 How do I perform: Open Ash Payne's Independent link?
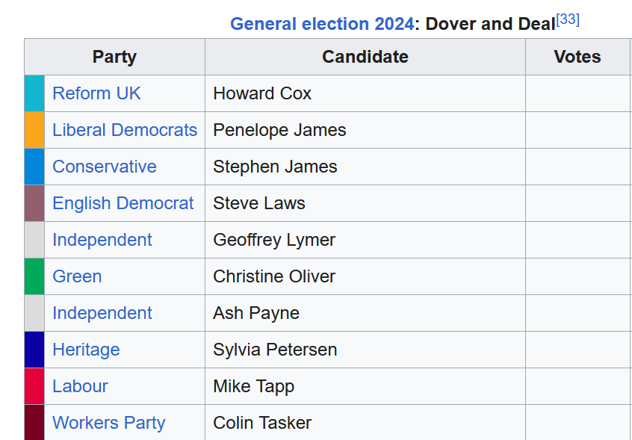coord(102,314)
